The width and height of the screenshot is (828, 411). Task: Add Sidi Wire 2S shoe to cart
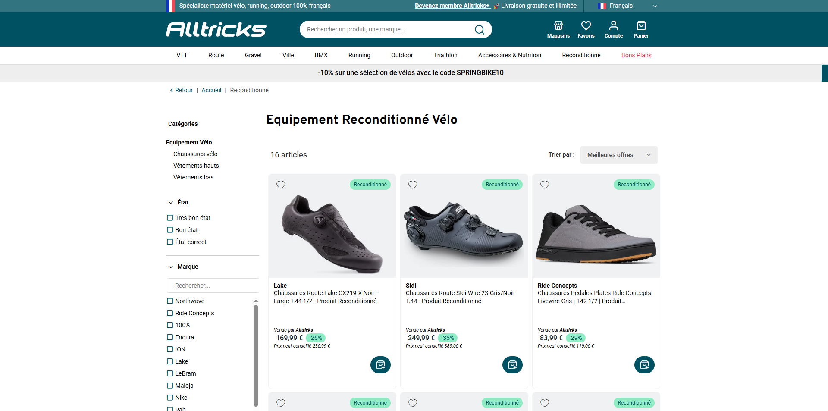click(512, 365)
